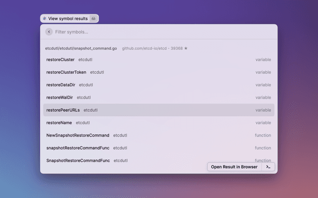
Task: Click the variable type label on restoreWalDir row
Action: pyautogui.click(x=263, y=98)
